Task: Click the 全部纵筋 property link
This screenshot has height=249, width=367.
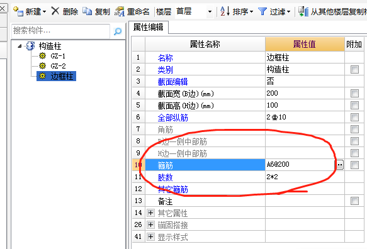Action: click(x=172, y=118)
